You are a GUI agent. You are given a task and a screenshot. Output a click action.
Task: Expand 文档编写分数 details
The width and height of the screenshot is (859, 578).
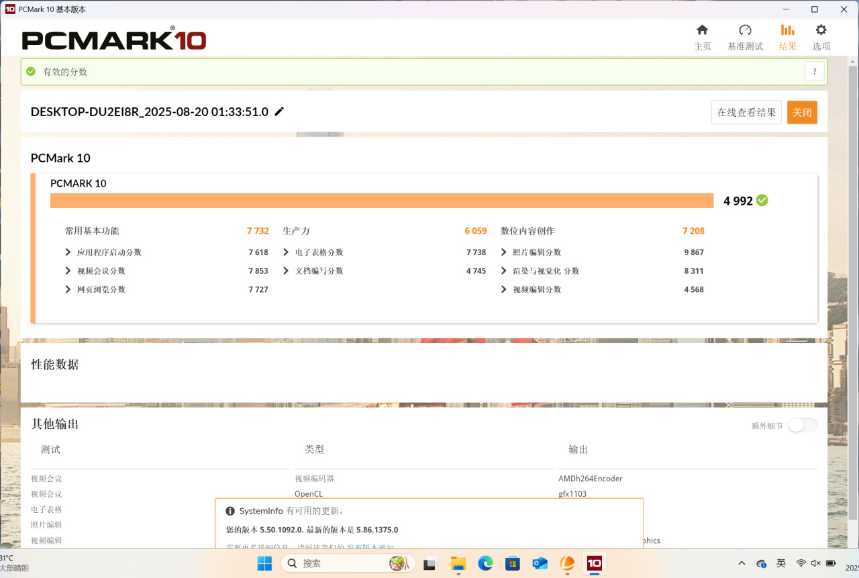pyautogui.click(x=287, y=271)
